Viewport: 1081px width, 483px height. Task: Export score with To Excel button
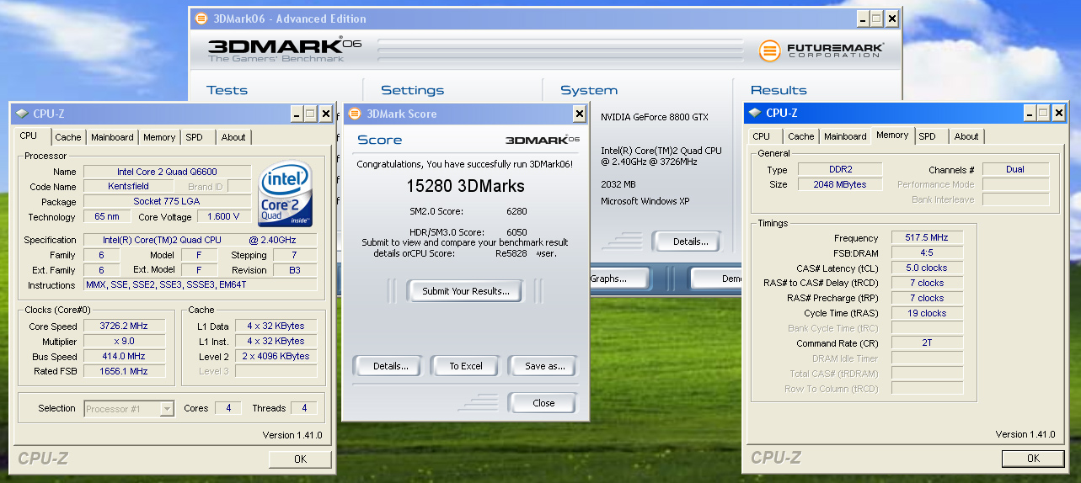click(x=466, y=366)
